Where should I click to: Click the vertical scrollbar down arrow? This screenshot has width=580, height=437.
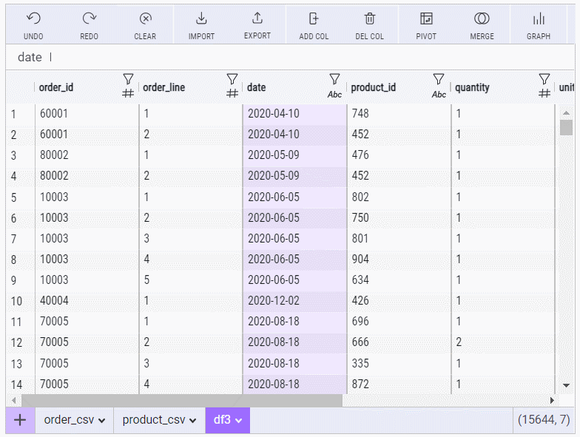[566, 385]
